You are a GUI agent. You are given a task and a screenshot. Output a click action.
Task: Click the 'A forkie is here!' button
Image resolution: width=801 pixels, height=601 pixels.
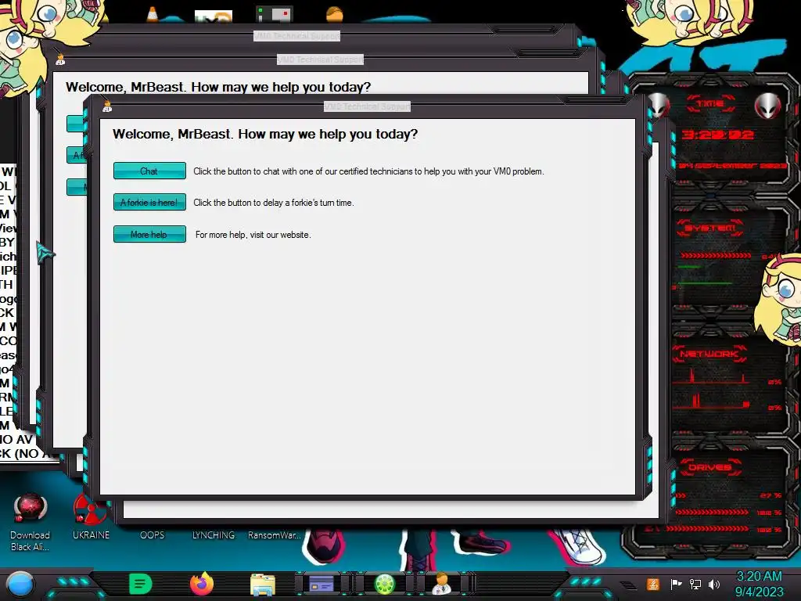pos(149,203)
